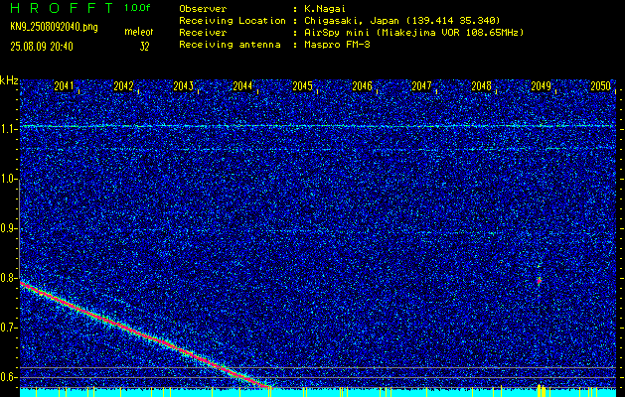Click the 2049 time marker

point(542,86)
